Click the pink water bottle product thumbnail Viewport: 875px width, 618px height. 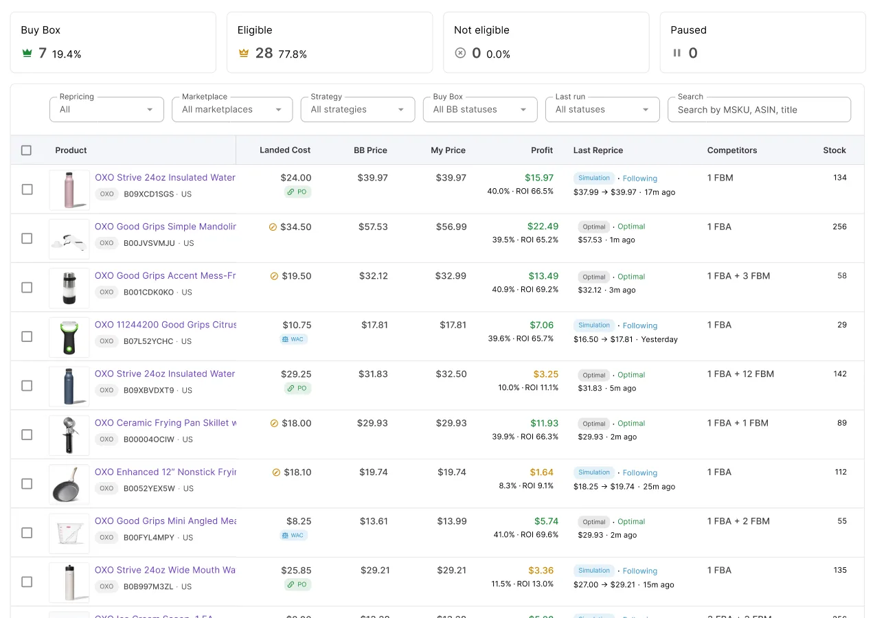point(69,190)
